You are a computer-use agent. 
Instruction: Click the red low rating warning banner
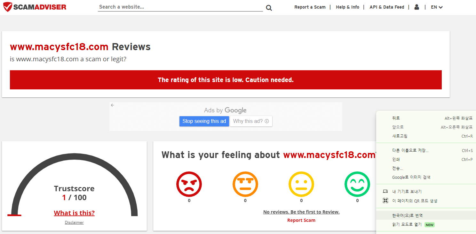[226, 80]
